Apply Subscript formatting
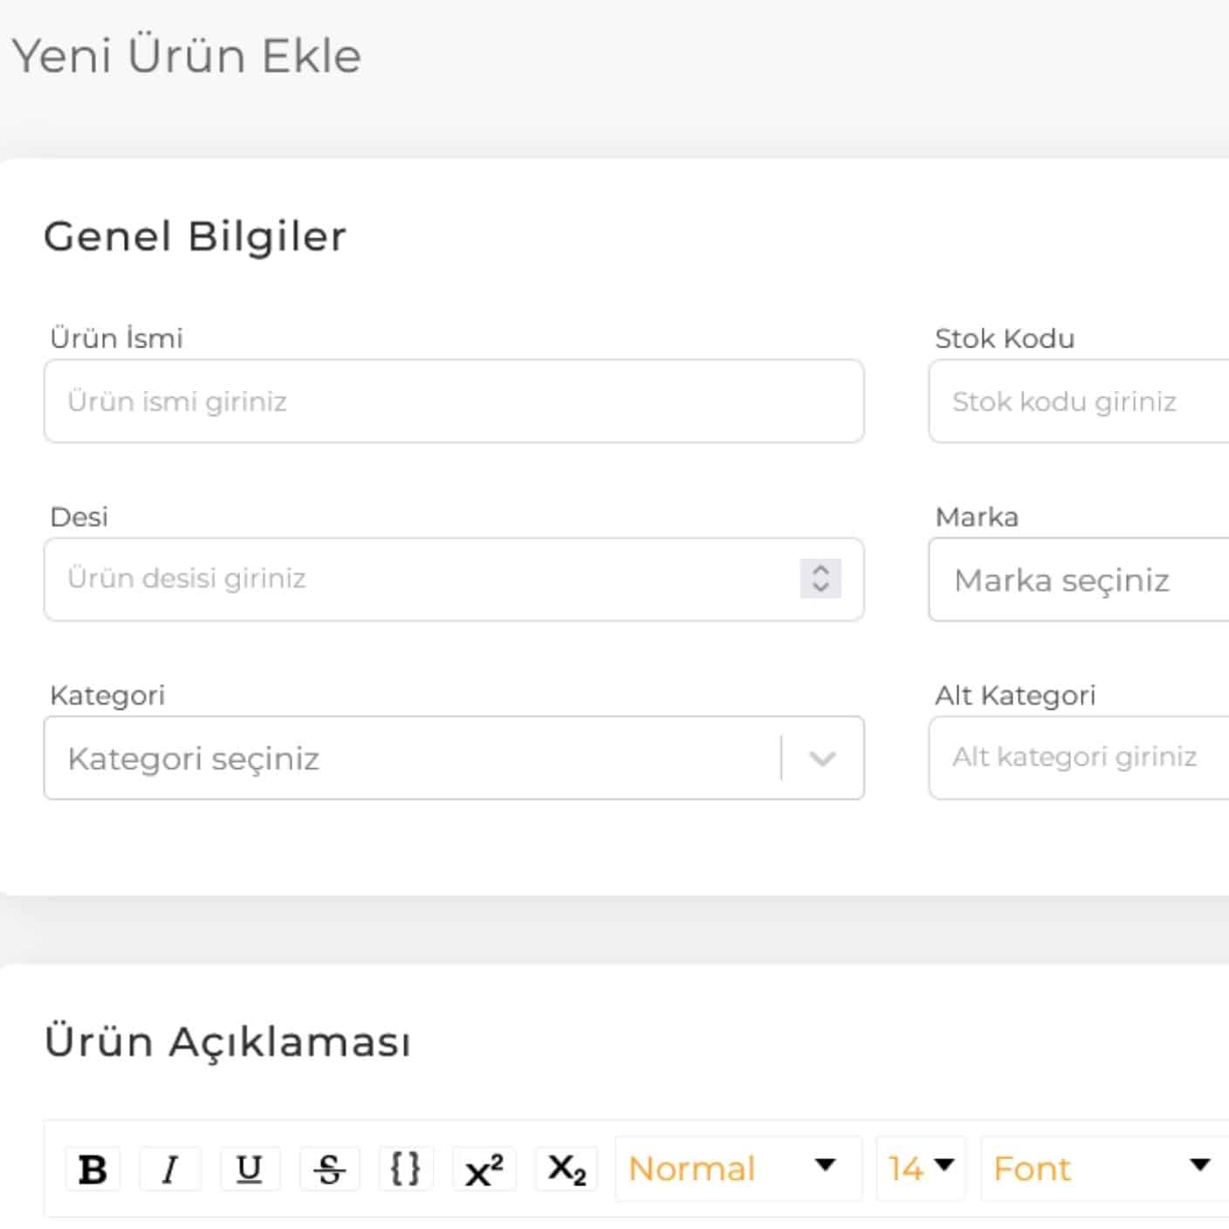The image size is (1229, 1229). [x=566, y=1169]
